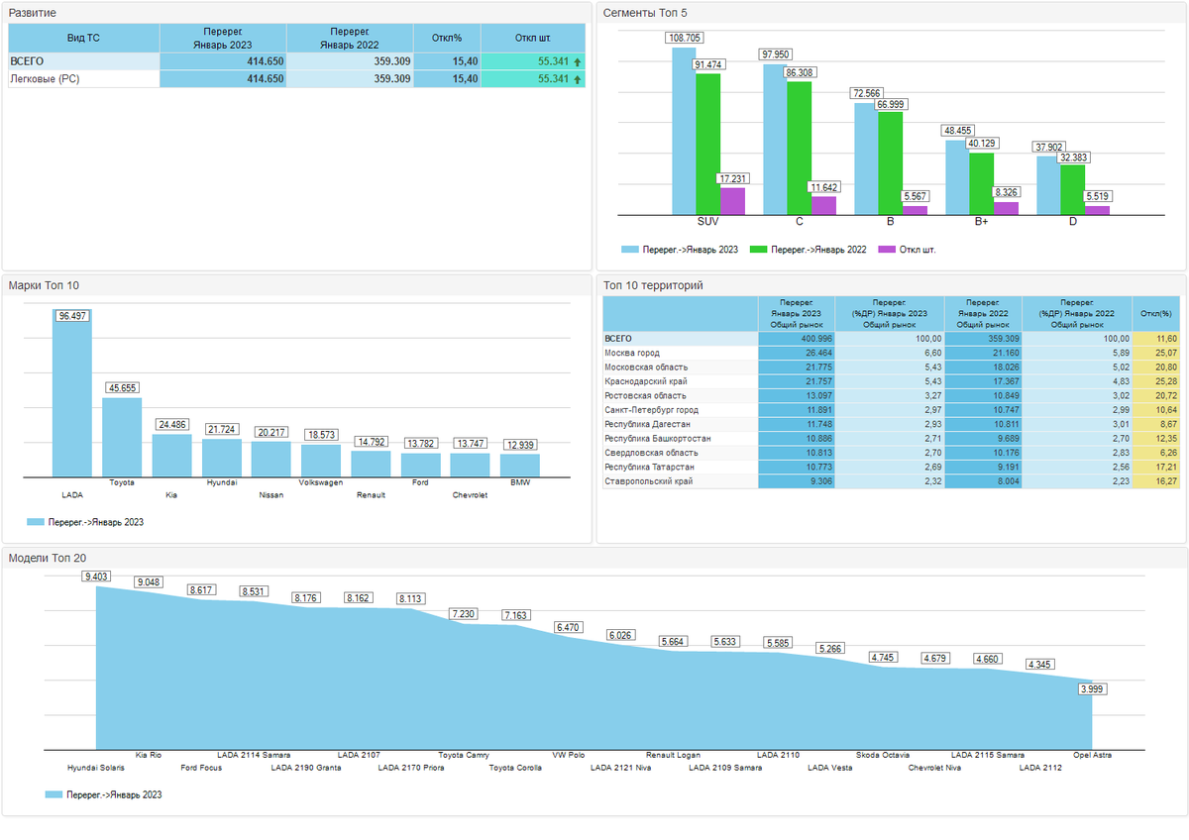Image resolution: width=1189 pixels, height=840 pixels.
Task: Click the green up arrow in the ВСЕГО row
Action: tap(578, 61)
